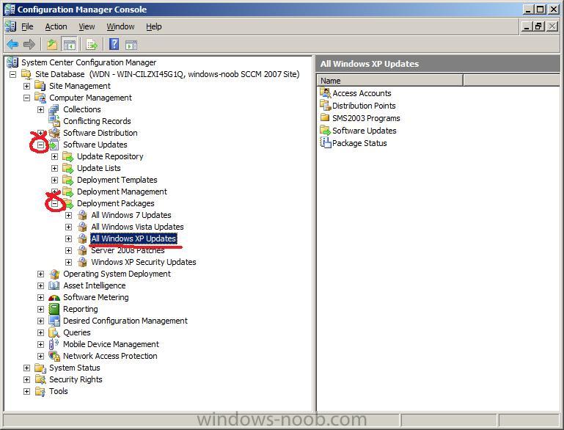Click the Collections icon in tree
Image resolution: width=564 pixels, height=430 pixels.
[x=54, y=109]
